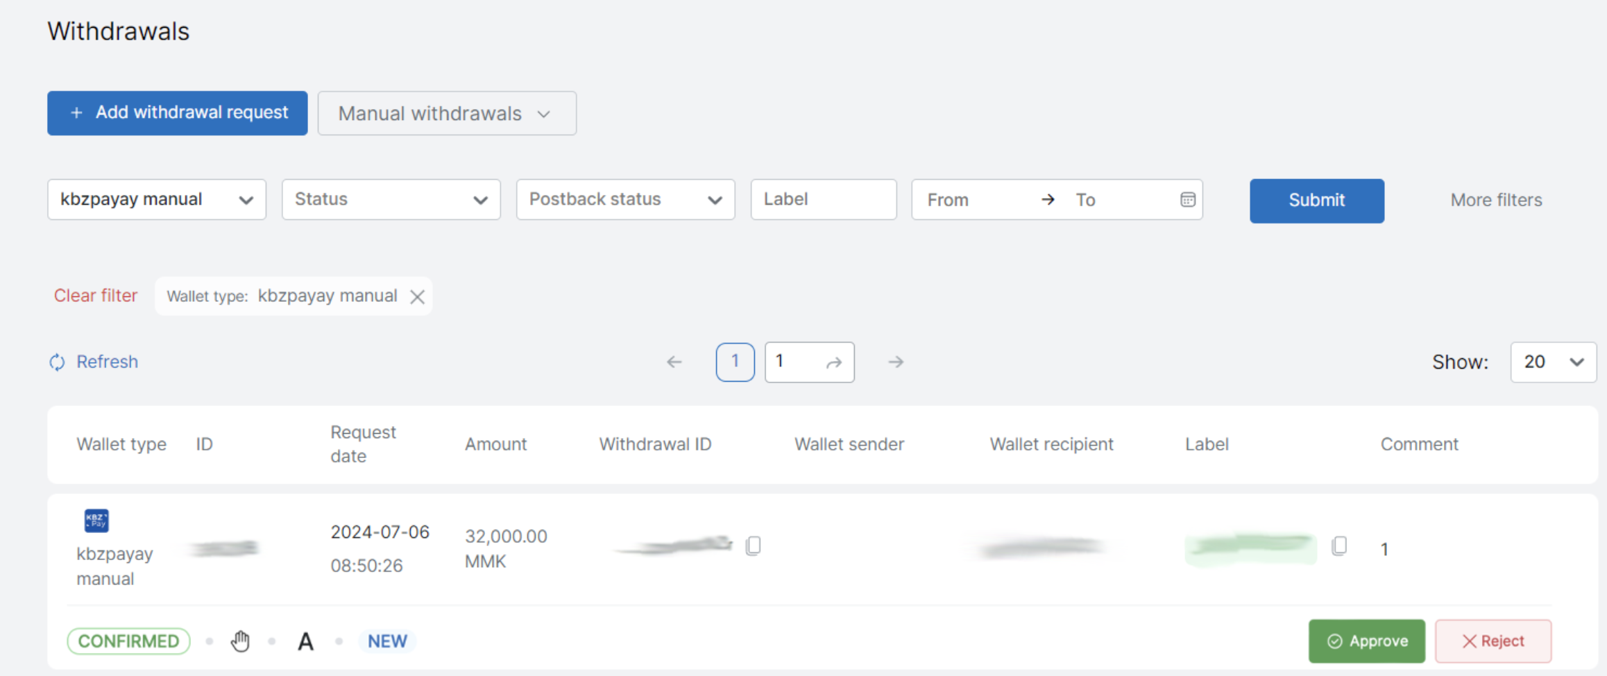Image resolution: width=1607 pixels, height=676 pixels.
Task: Copy the Withdrawal ID with copy icon
Action: click(753, 546)
